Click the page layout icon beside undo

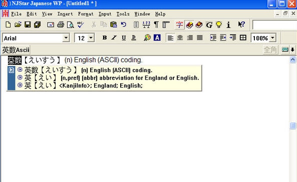(x=136, y=25)
